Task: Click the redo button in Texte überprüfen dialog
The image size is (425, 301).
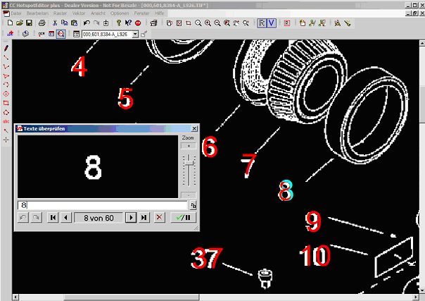Action: [x=37, y=218]
